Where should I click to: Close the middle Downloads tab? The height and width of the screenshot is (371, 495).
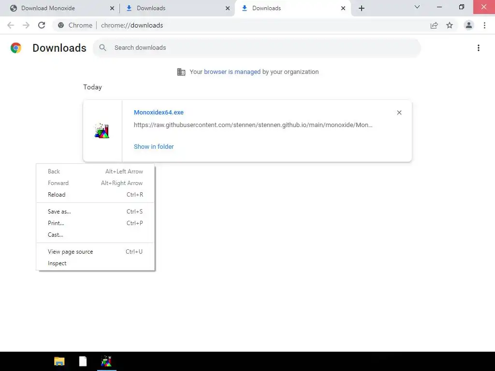click(228, 8)
